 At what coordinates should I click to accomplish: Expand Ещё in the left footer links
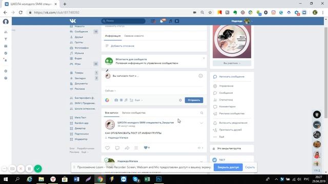tap(85, 152)
